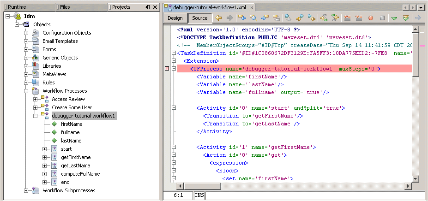
Task: Click tree icon with yellow left-pointing arrow
Action: pos(335,18)
